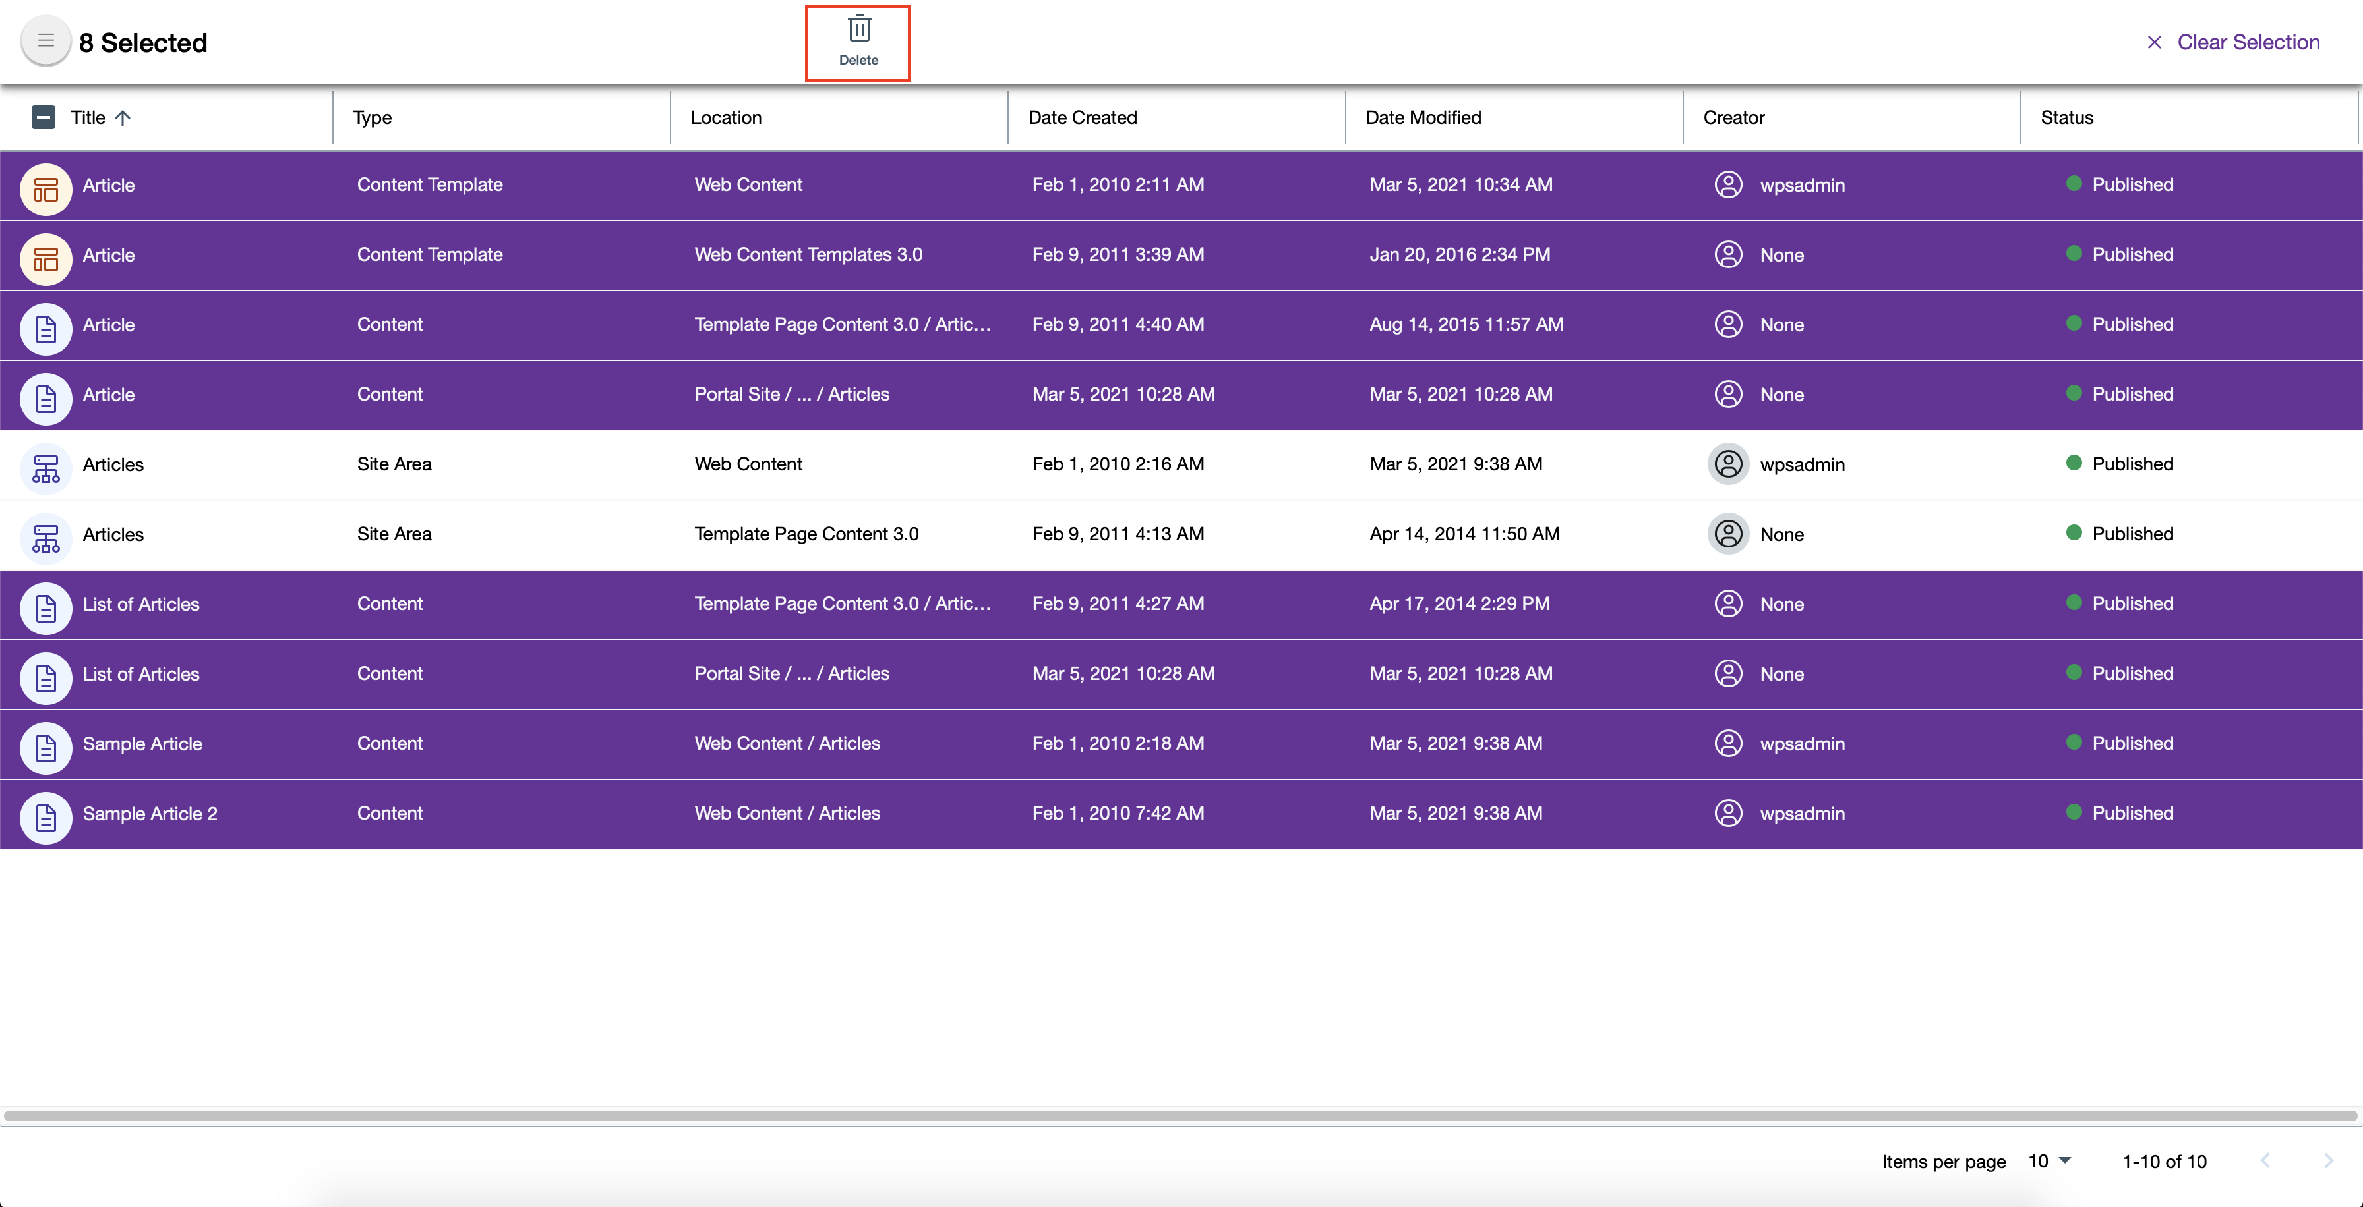Sort by the Date Modified column header
The image size is (2363, 1207).
pyautogui.click(x=1423, y=117)
